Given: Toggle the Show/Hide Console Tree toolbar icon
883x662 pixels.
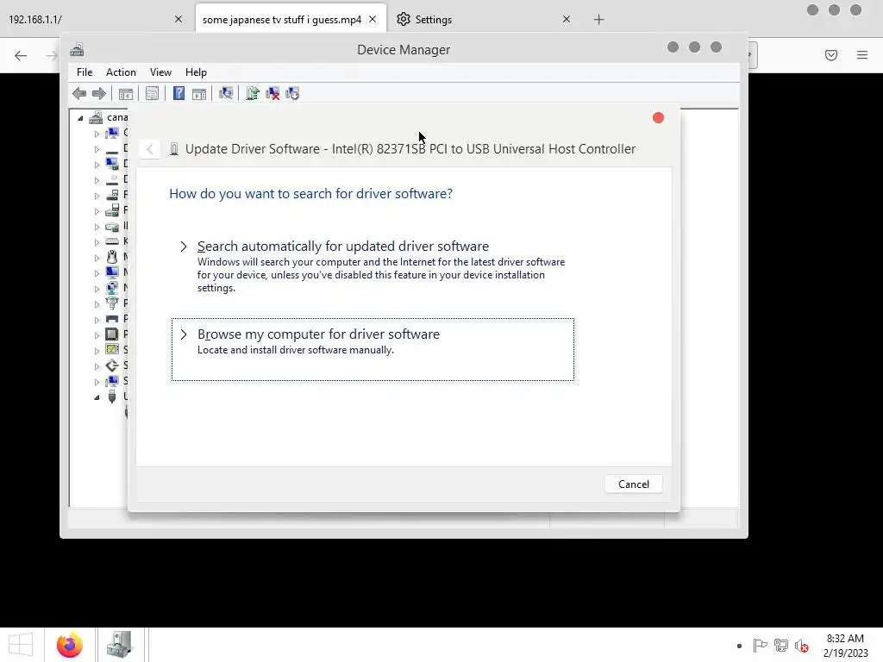Looking at the screenshot, I should [x=126, y=93].
